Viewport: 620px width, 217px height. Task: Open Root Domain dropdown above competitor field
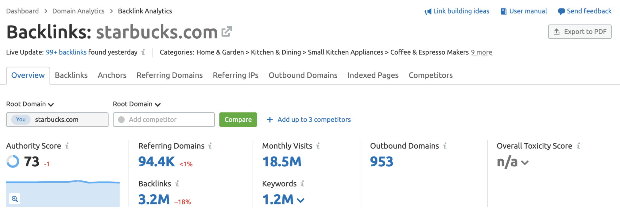click(137, 104)
